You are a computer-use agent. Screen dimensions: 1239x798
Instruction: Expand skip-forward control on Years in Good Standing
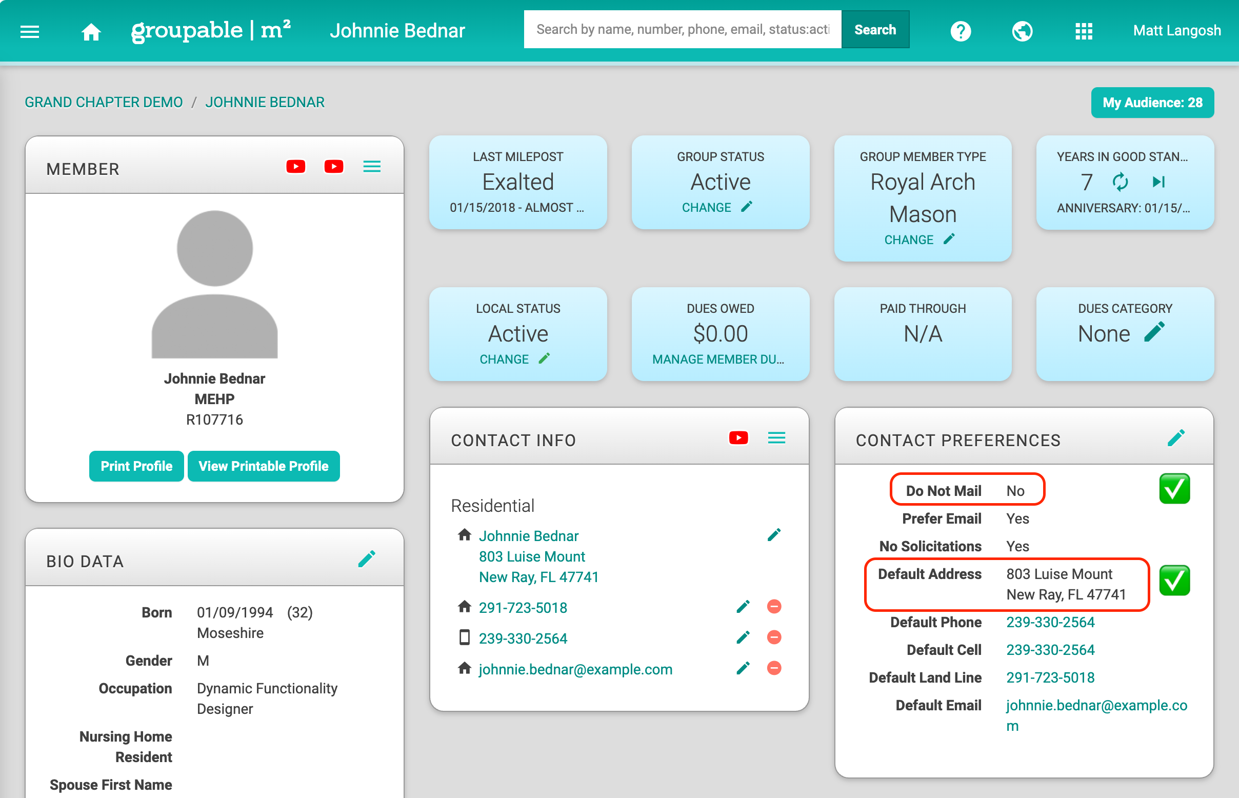pos(1159,183)
